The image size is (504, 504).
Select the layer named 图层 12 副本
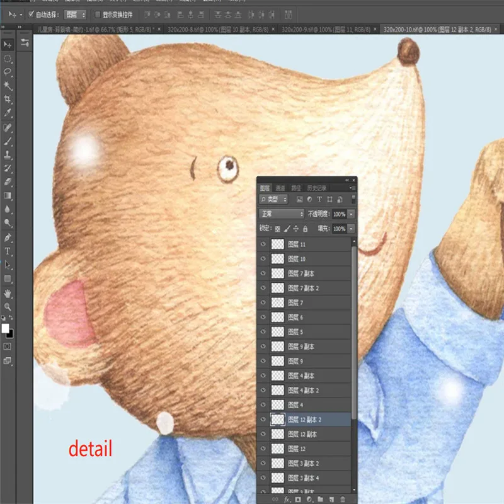pos(302,435)
